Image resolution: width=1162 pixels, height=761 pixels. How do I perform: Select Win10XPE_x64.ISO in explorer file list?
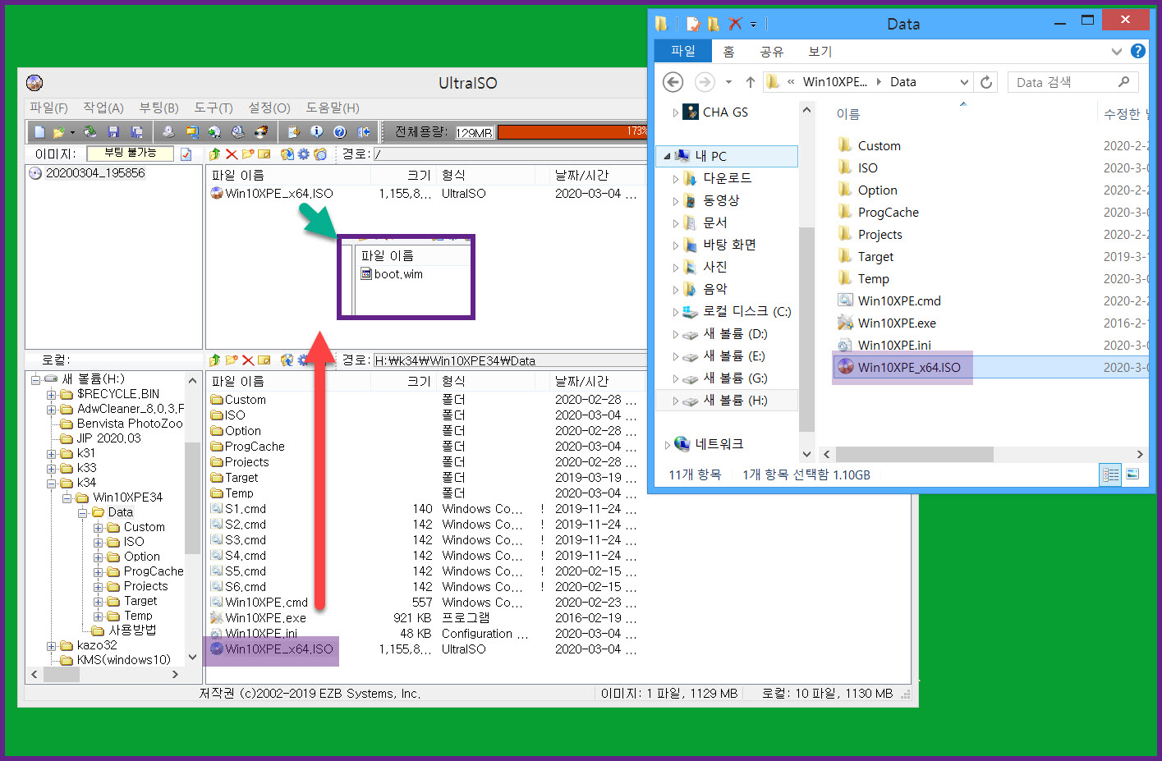click(909, 367)
